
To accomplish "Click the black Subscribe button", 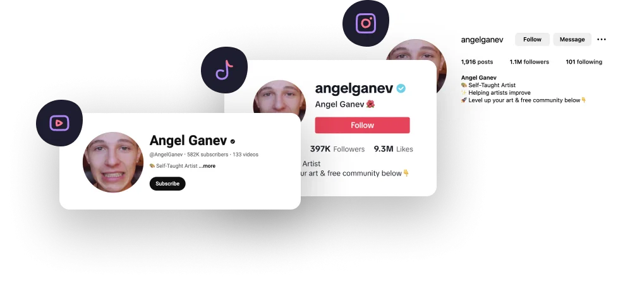I will click(x=167, y=184).
